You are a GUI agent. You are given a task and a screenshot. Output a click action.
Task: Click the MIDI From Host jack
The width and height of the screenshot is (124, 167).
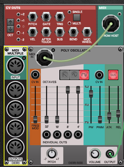point(111,24)
